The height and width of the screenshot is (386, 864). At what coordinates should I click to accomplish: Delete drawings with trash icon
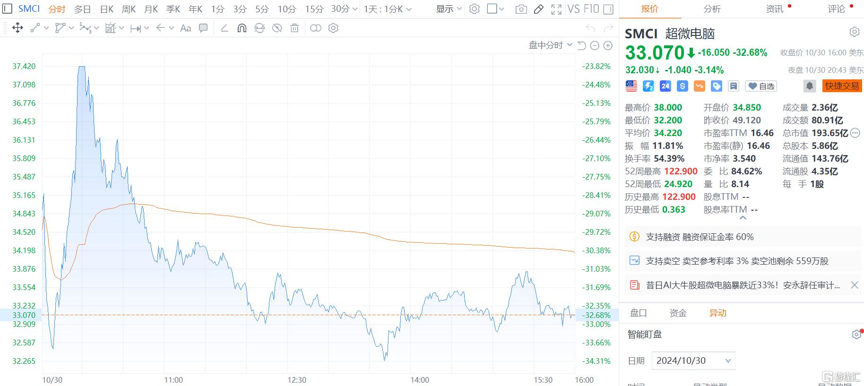click(294, 28)
